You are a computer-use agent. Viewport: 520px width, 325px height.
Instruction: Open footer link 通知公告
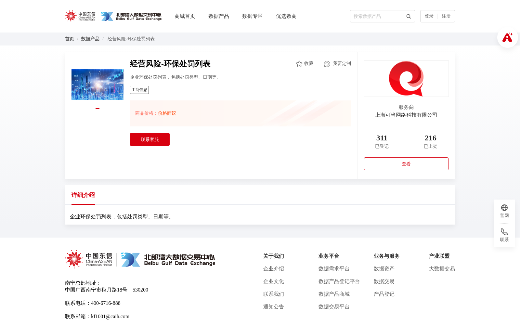(x=274, y=307)
